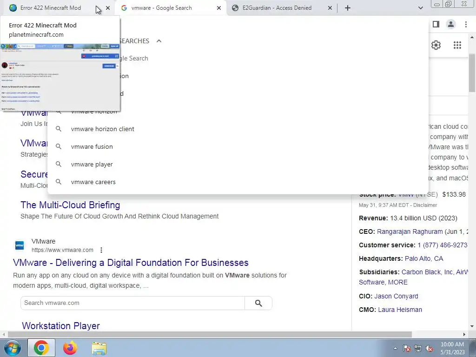Collapse the trending searches chevron
The width and height of the screenshot is (476, 357).
(159, 41)
